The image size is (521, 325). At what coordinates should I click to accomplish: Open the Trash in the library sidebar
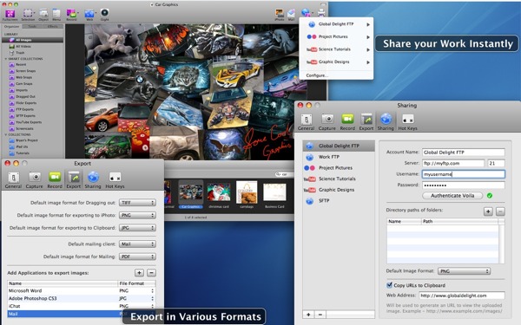(20, 53)
